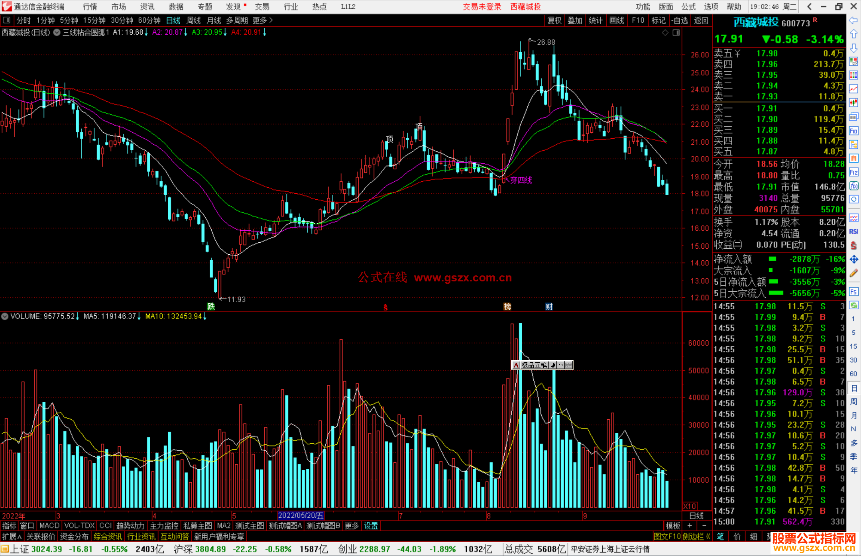Select the 60分钟 period
Screen dimensions: 861x556
tap(149, 20)
